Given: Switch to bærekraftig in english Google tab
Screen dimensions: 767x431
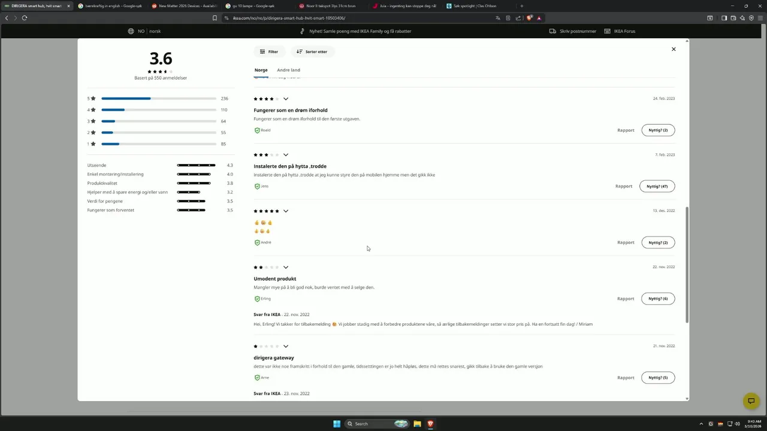Looking at the screenshot, I should (x=110, y=6).
